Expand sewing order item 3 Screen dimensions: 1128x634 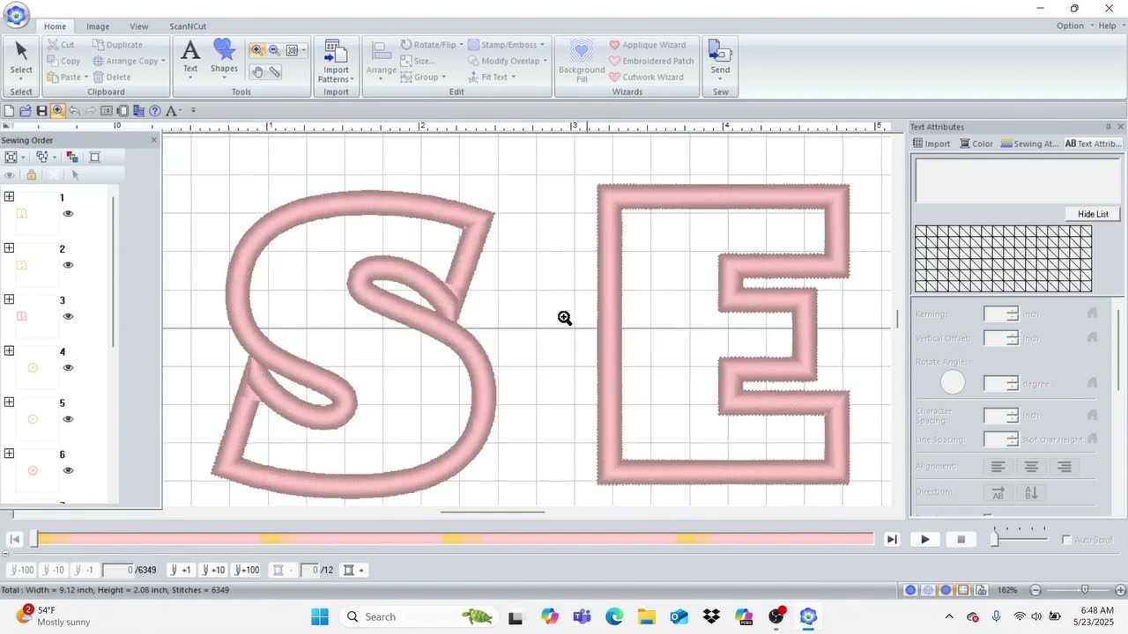click(9, 299)
